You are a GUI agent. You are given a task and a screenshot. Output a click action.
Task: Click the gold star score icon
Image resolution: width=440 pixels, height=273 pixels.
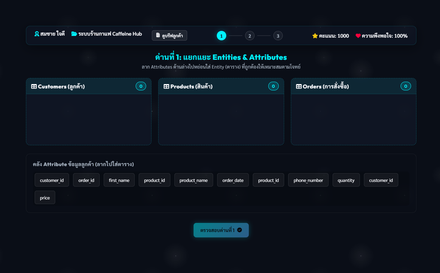[315, 36]
